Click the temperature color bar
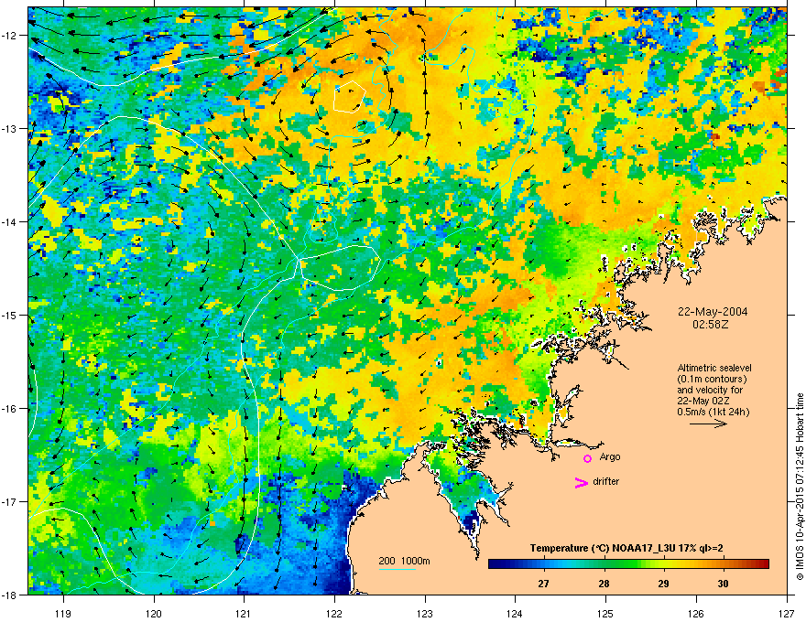The width and height of the screenshot is (806, 622). (x=628, y=564)
